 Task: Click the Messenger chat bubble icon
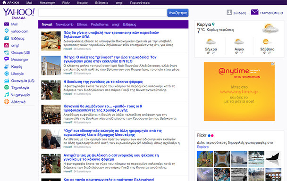[x=7, y=59]
